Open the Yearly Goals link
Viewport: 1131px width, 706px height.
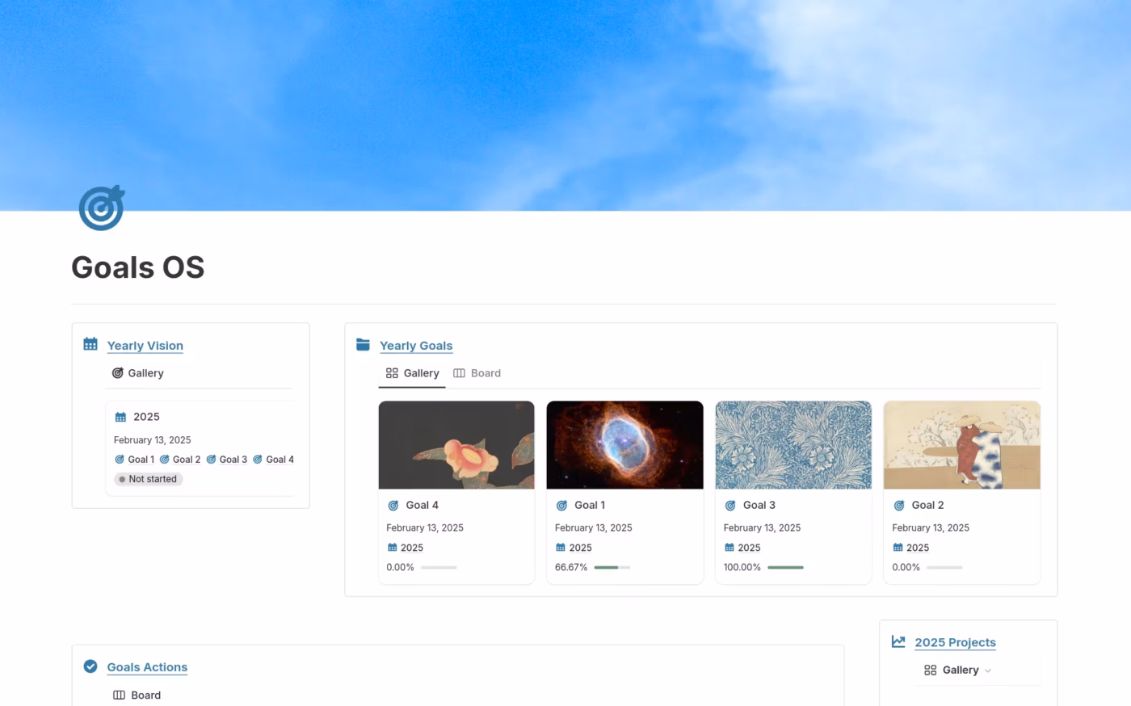(x=416, y=346)
